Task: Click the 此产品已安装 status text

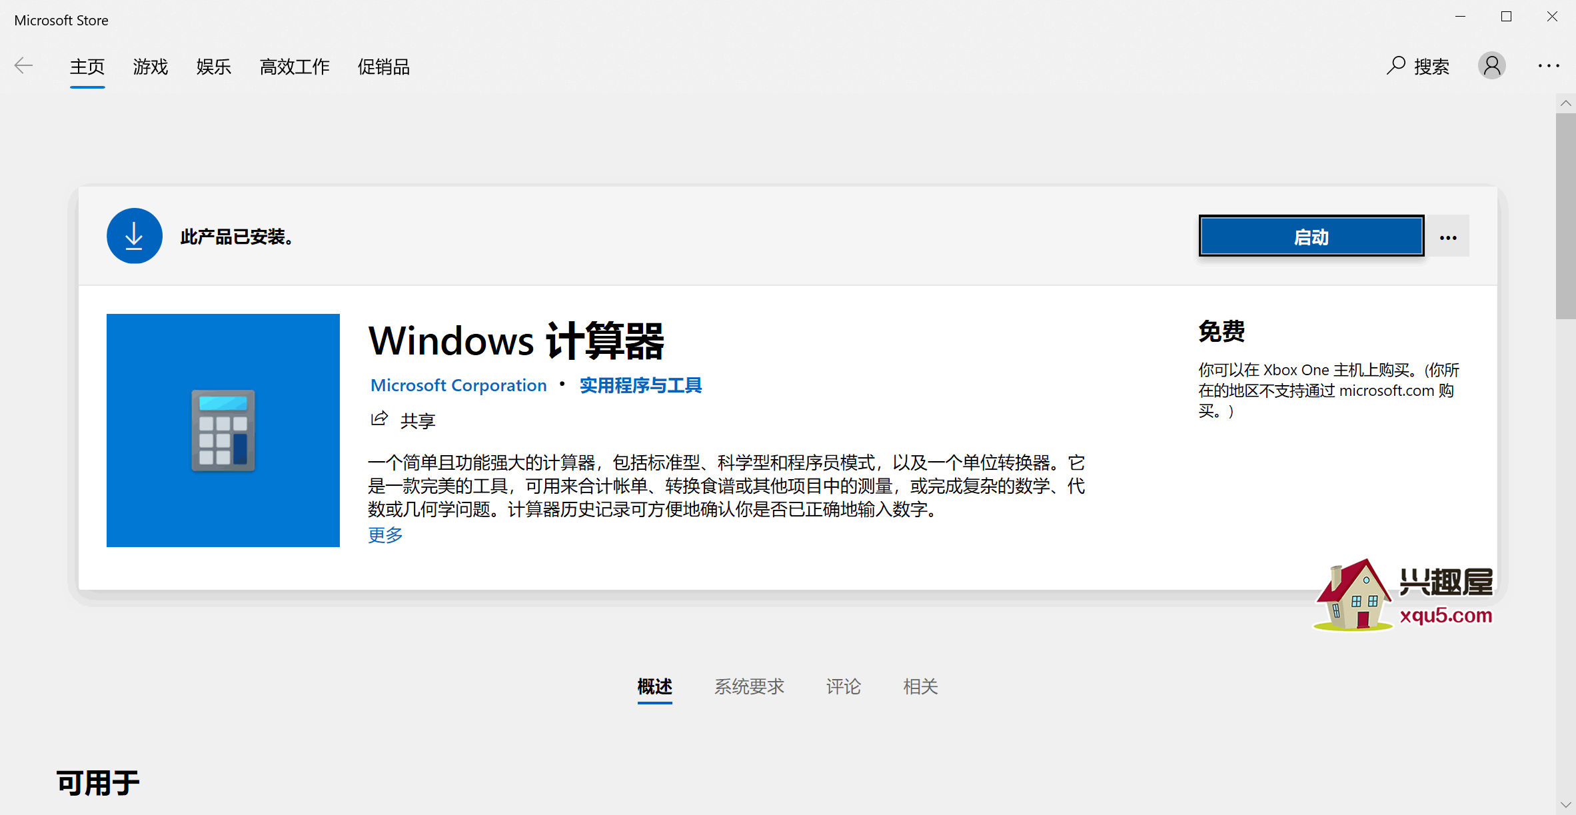Action: pyautogui.click(x=237, y=237)
